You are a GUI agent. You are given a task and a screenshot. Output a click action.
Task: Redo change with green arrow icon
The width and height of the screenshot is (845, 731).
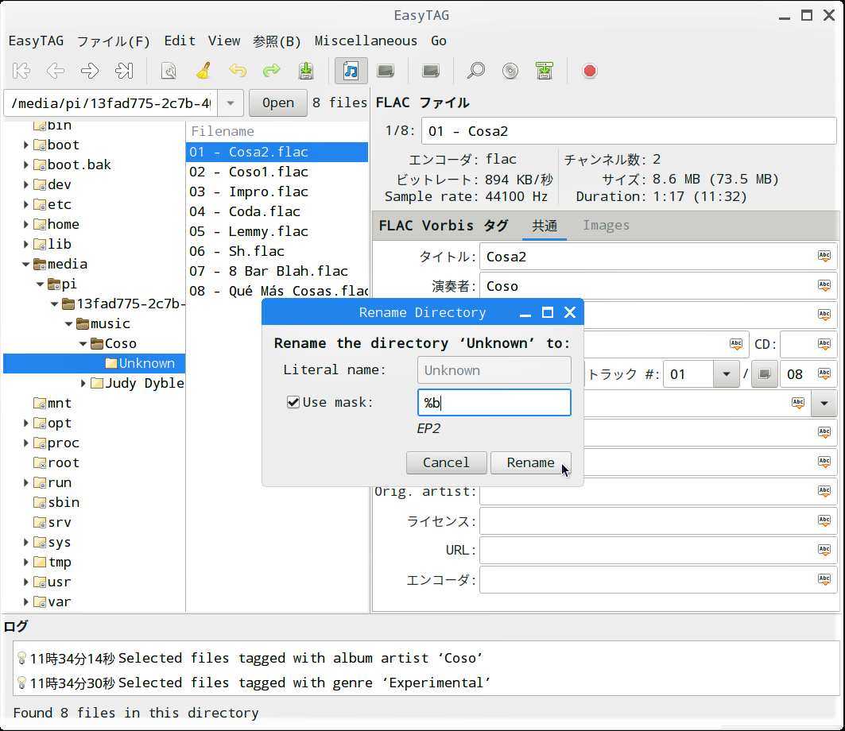tap(272, 71)
